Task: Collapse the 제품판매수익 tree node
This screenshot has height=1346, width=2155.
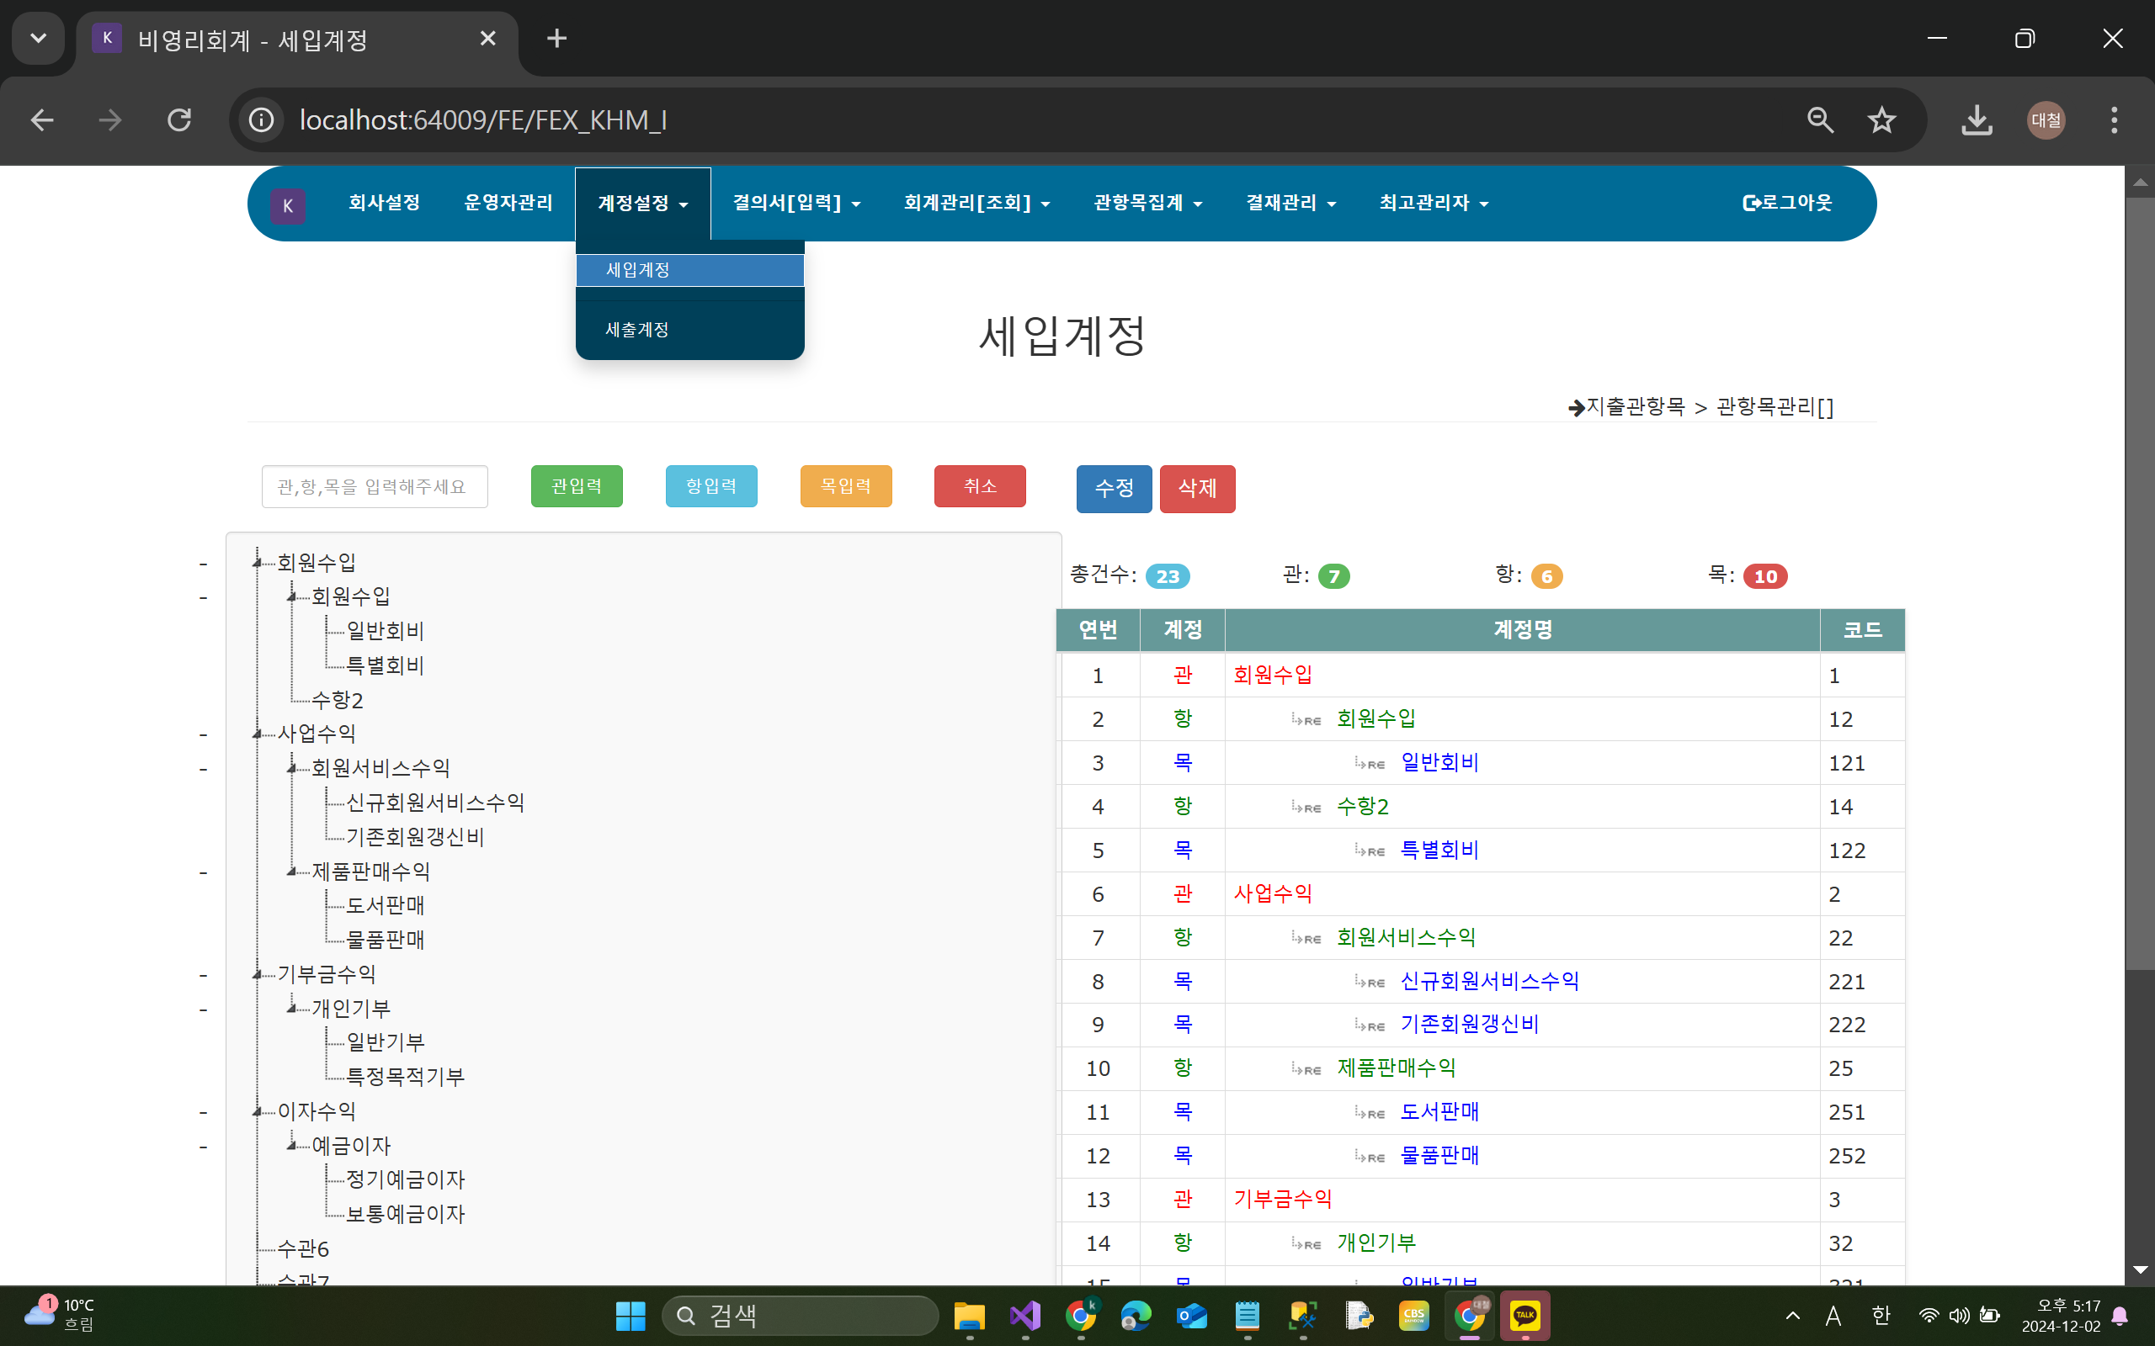Action: point(292,872)
